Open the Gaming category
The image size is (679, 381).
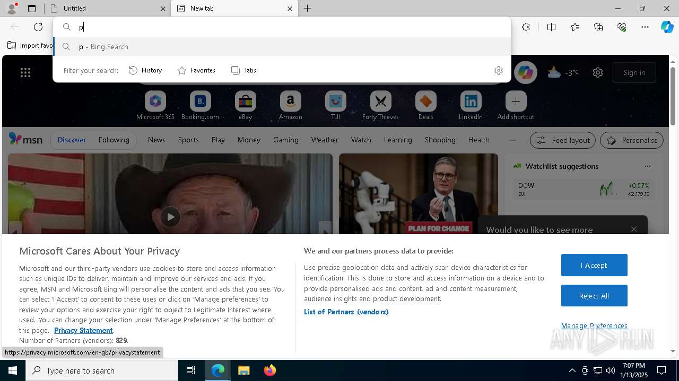[286, 140]
